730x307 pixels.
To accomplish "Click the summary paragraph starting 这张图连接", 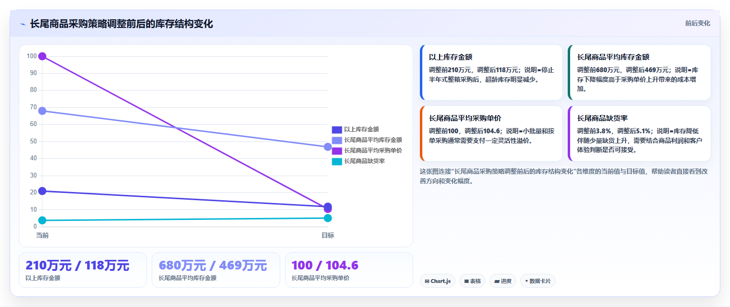I will point(564,176).
